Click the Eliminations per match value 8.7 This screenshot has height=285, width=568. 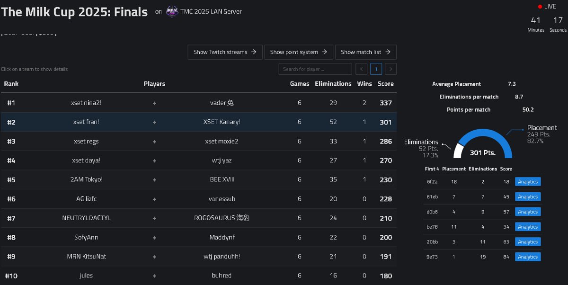pos(519,97)
